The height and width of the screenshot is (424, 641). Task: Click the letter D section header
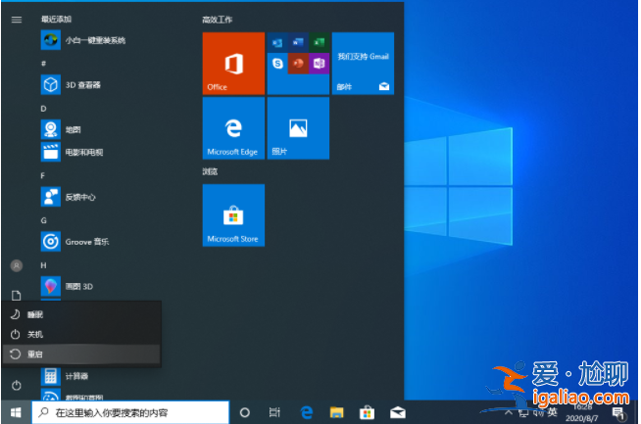point(43,109)
